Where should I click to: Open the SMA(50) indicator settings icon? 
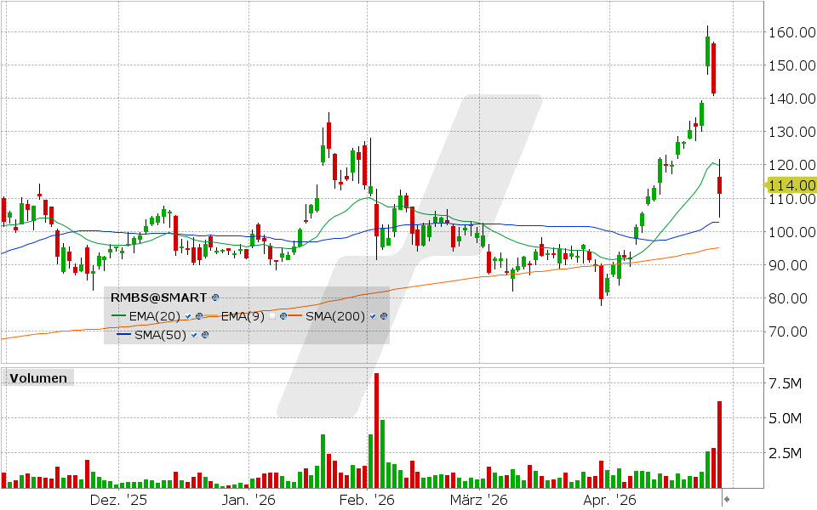206,335
